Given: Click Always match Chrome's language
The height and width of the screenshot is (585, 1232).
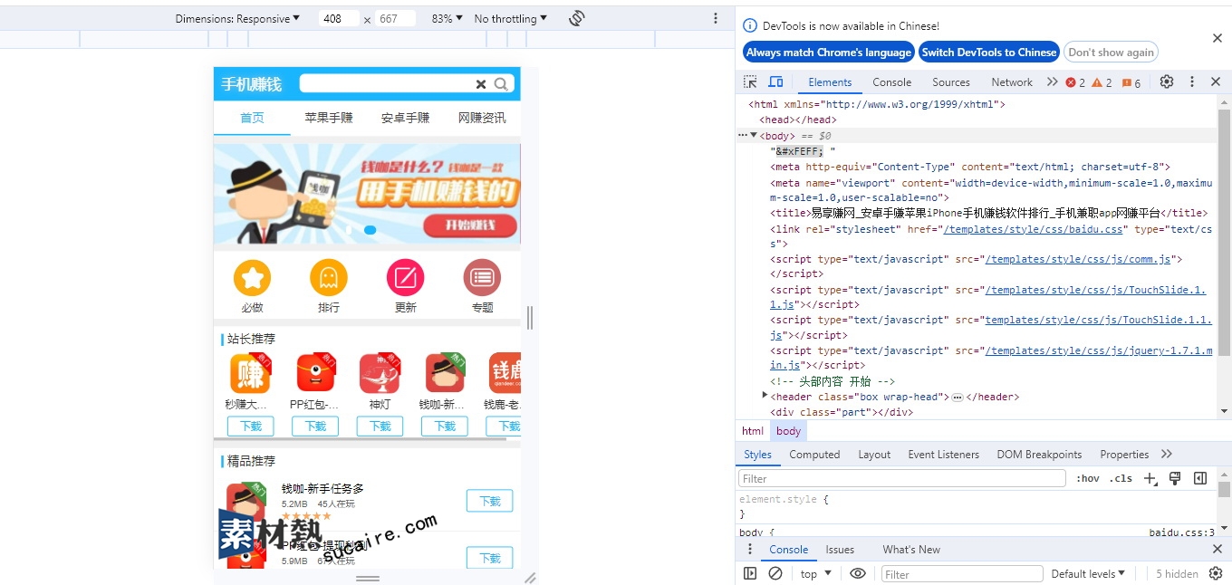Looking at the screenshot, I should (829, 53).
